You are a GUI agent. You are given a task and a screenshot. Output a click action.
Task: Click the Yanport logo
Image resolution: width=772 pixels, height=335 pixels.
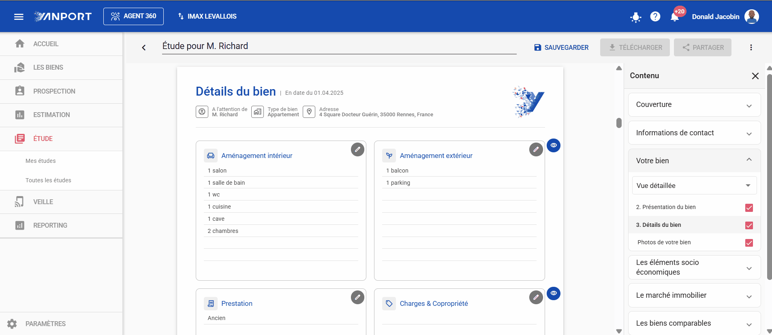(63, 17)
